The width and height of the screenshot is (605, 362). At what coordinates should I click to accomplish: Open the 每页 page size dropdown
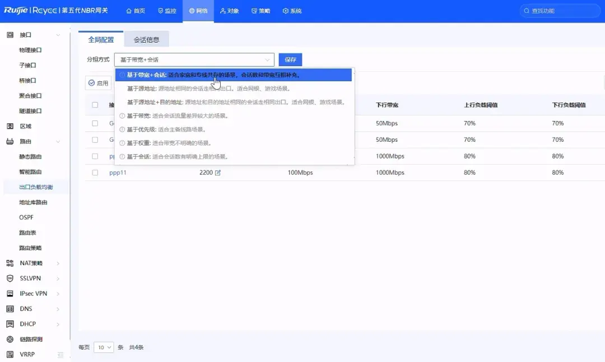click(x=103, y=347)
